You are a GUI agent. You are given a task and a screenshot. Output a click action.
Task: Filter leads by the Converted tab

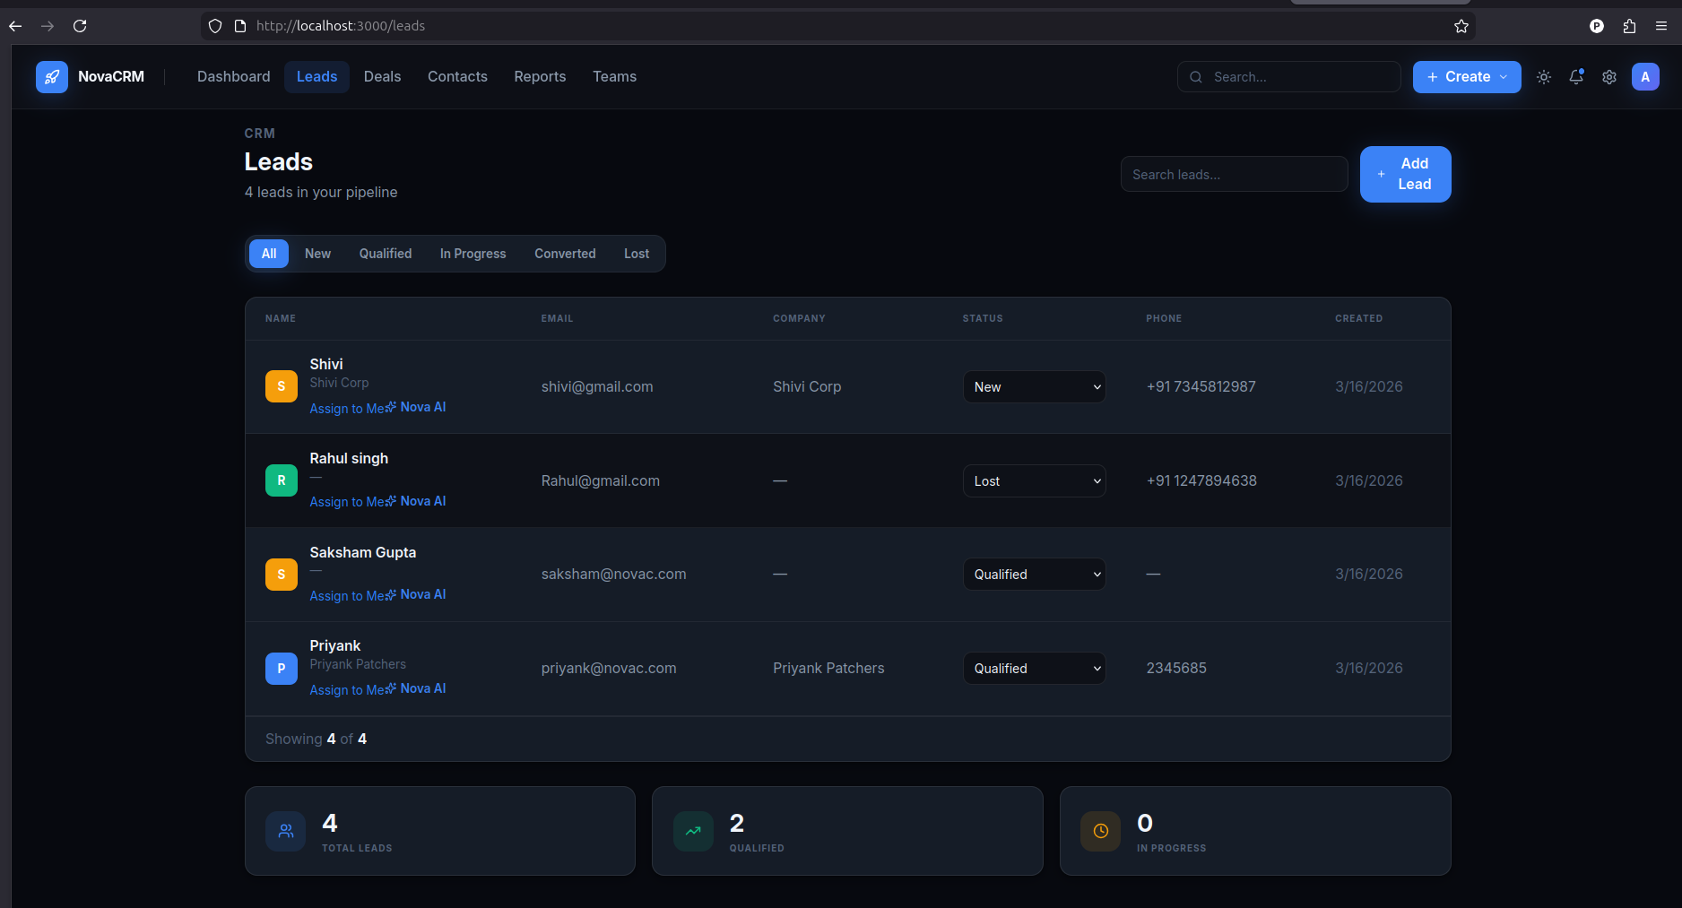(x=565, y=254)
